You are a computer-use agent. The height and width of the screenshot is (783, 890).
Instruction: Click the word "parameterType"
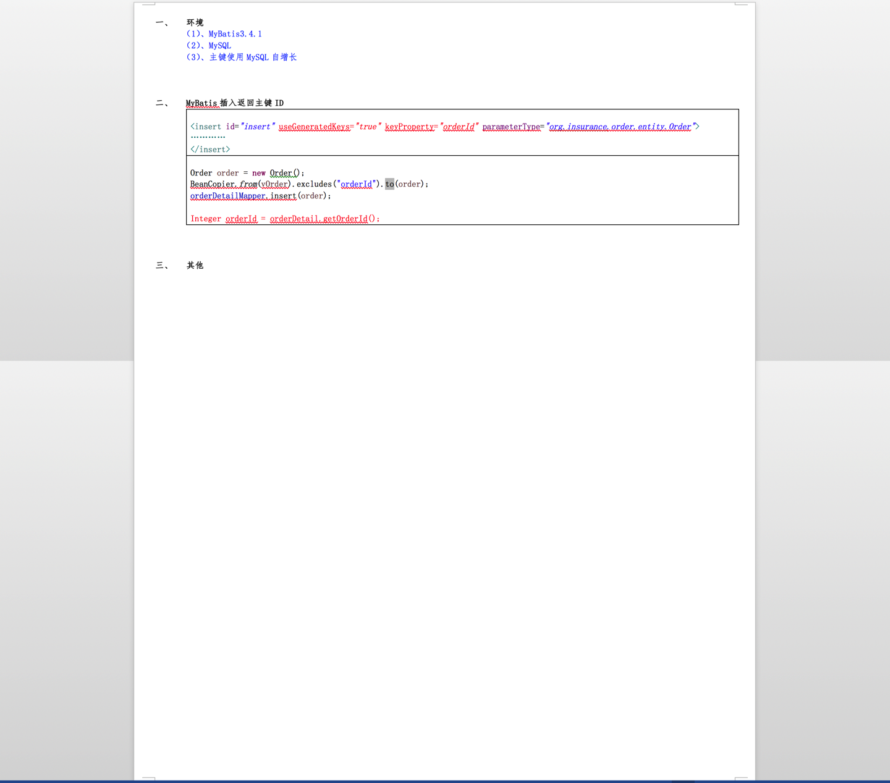tap(511, 127)
